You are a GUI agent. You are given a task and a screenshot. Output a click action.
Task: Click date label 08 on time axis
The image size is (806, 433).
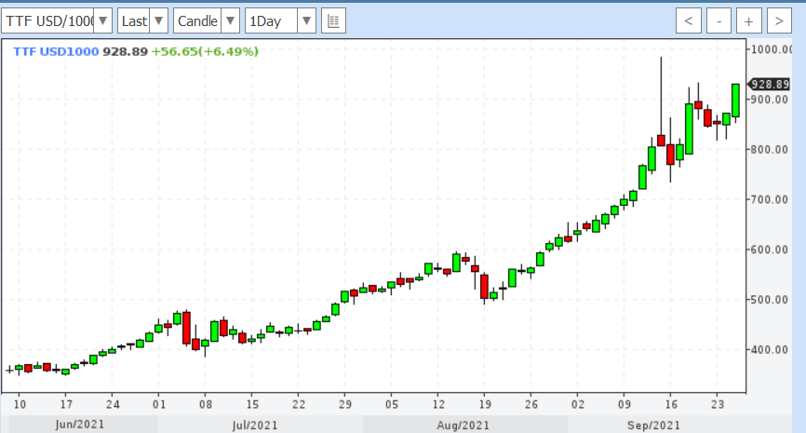pos(206,405)
